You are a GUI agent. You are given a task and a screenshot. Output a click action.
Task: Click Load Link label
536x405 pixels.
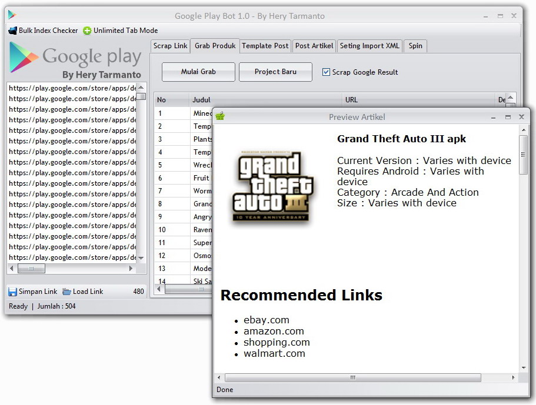tap(88, 292)
